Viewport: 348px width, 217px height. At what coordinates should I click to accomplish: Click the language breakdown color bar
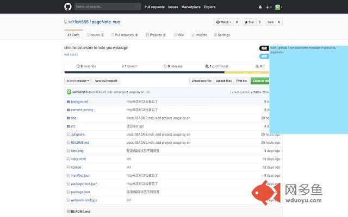coord(167,72)
